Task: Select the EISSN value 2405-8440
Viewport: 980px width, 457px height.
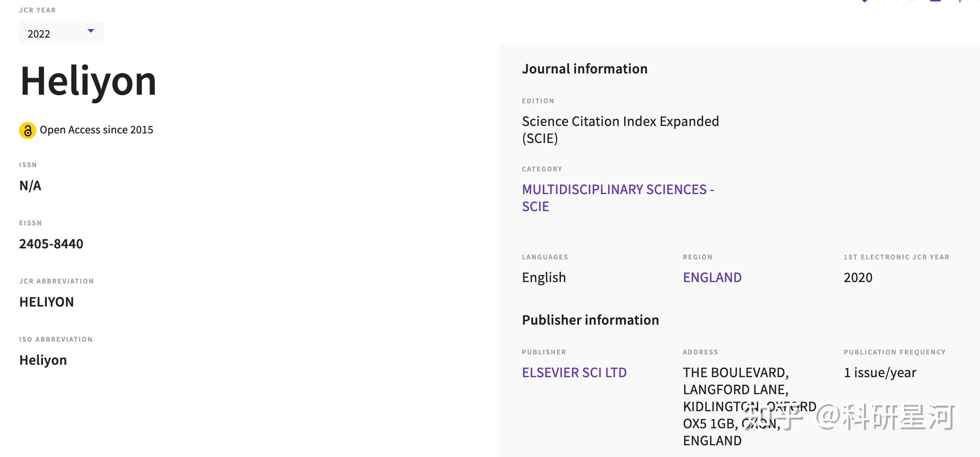Action: coord(51,244)
